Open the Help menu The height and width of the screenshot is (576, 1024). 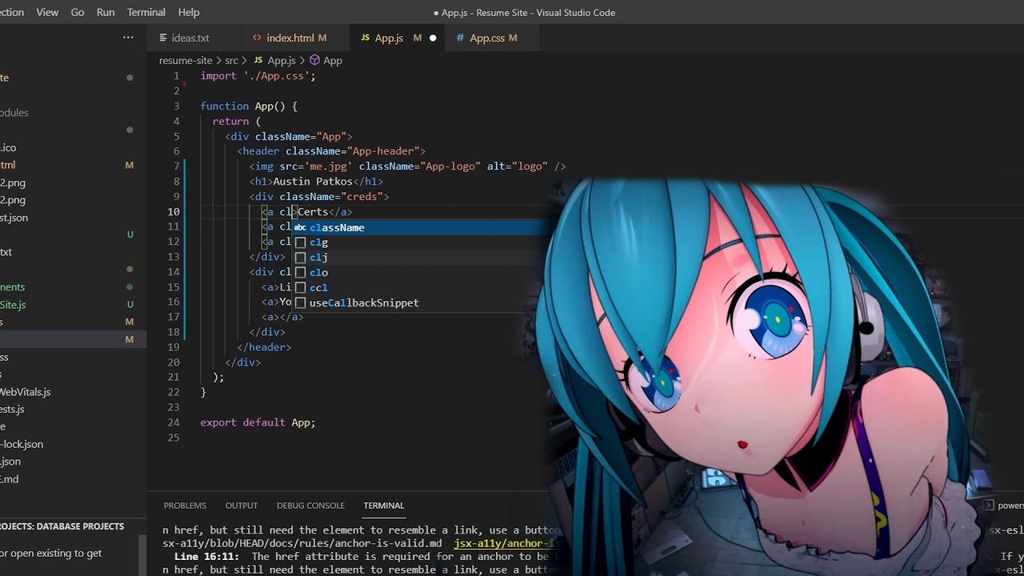click(x=189, y=12)
